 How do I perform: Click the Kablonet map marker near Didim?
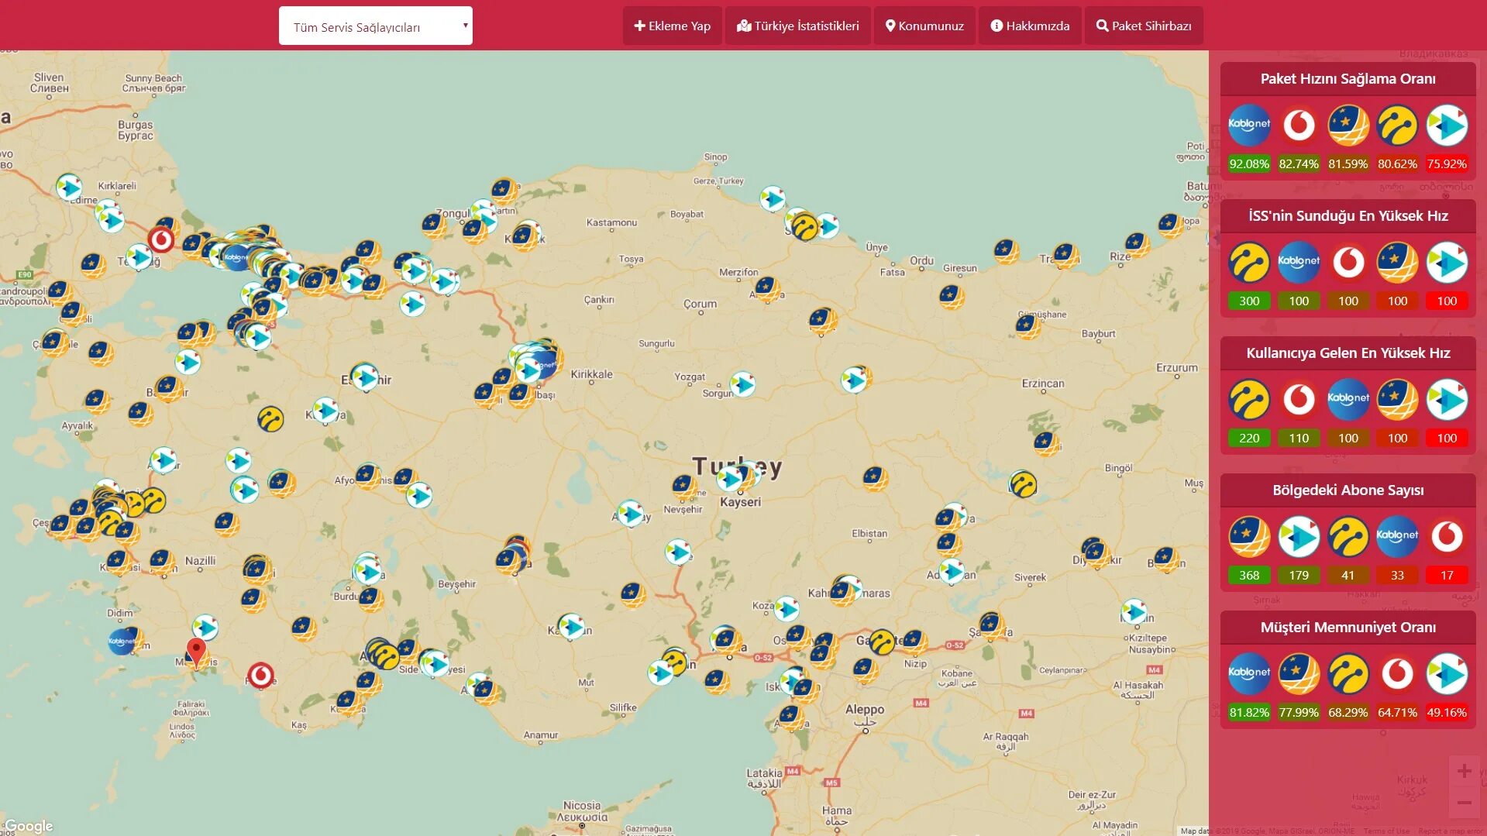[122, 642]
